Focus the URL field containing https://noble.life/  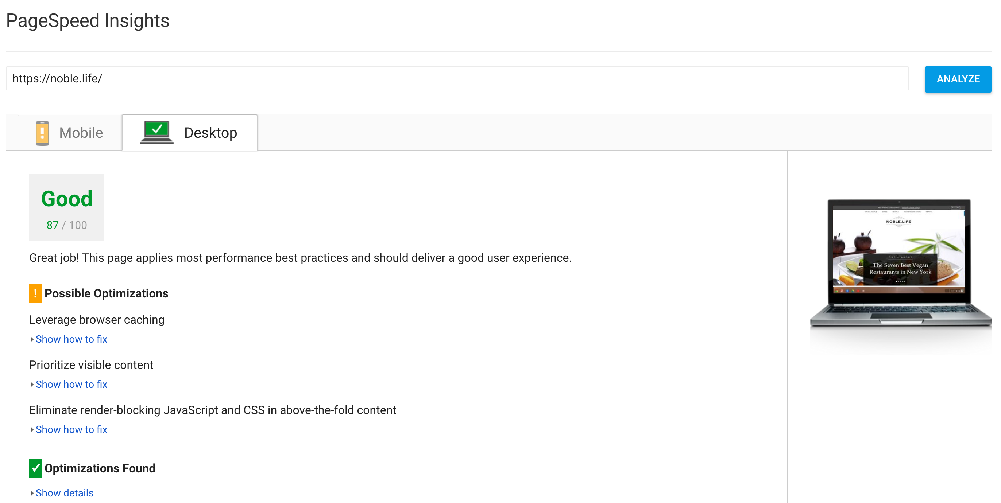tap(457, 78)
